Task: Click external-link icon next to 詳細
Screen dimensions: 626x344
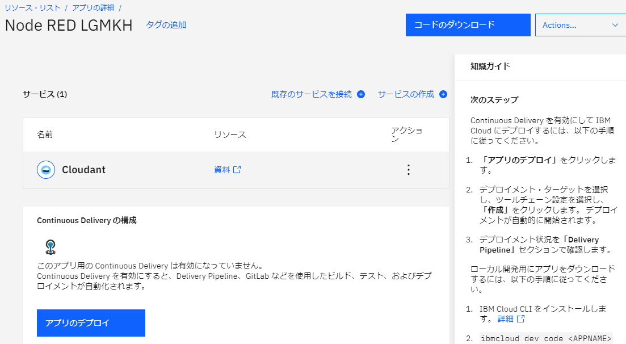Action: (x=520, y=318)
